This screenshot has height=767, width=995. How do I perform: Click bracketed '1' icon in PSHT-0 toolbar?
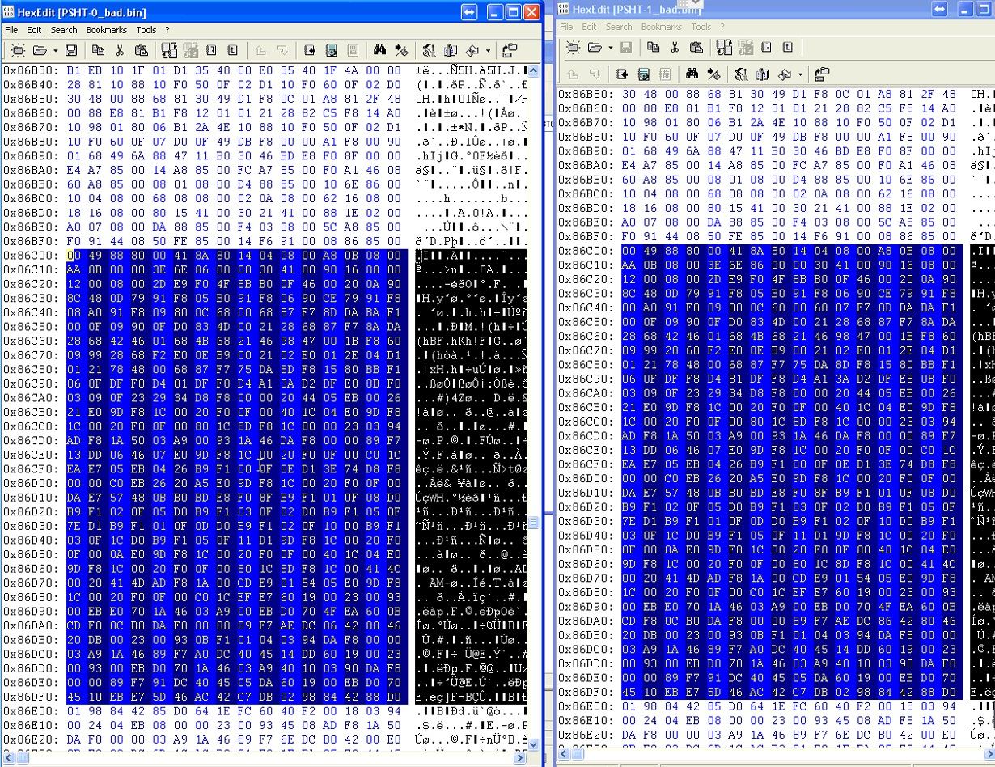211,50
